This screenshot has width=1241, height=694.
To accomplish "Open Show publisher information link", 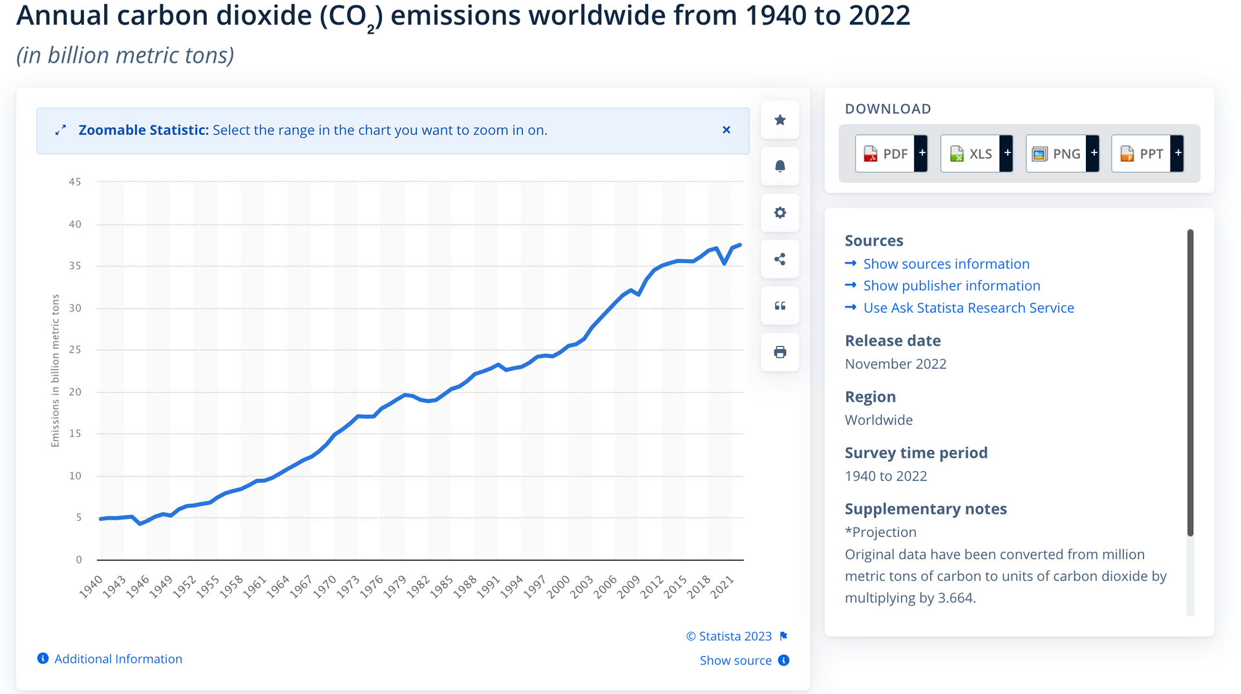I will 951,286.
